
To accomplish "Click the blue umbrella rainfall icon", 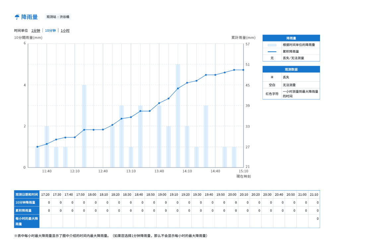I will [x=17, y=17].
